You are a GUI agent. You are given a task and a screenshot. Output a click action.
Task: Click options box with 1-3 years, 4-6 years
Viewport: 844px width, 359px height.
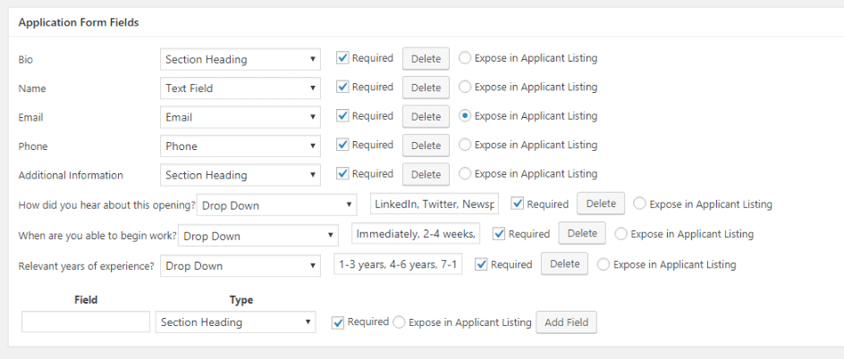point(399,264)
